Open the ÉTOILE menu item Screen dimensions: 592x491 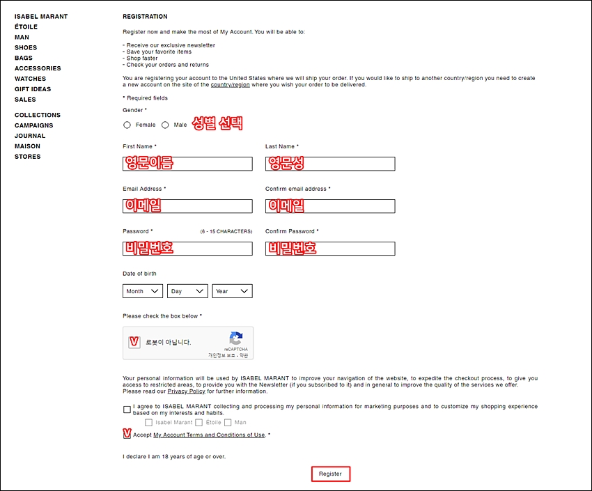[x=26, y=26]
